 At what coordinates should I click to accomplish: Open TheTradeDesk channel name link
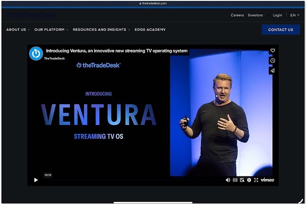[x=55, y=58]
